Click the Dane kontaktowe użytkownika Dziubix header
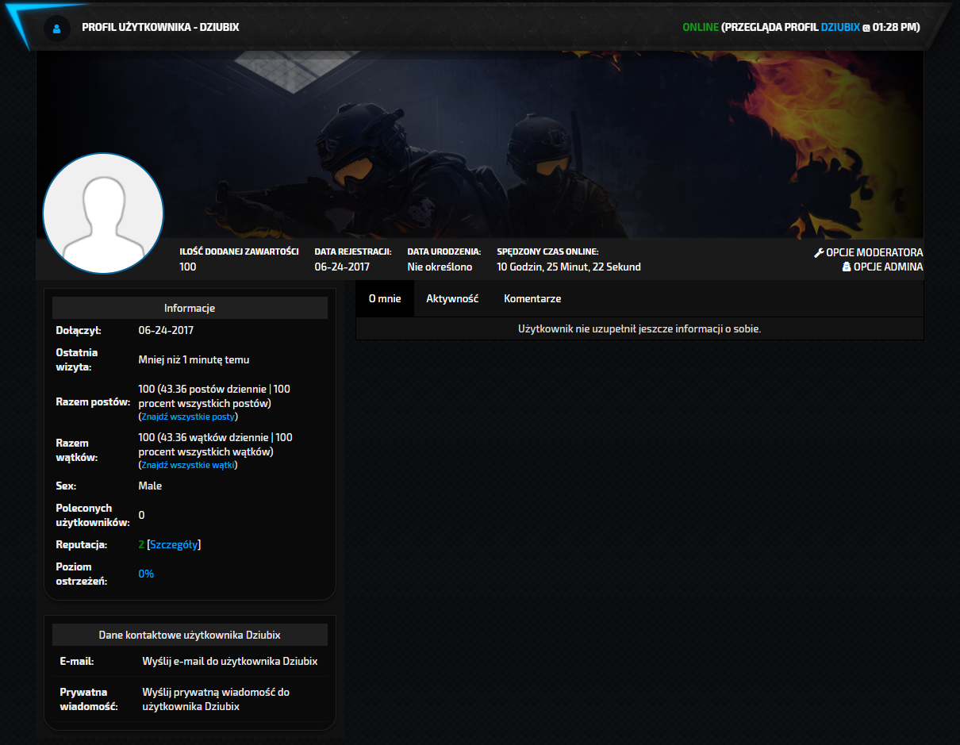 190,635
